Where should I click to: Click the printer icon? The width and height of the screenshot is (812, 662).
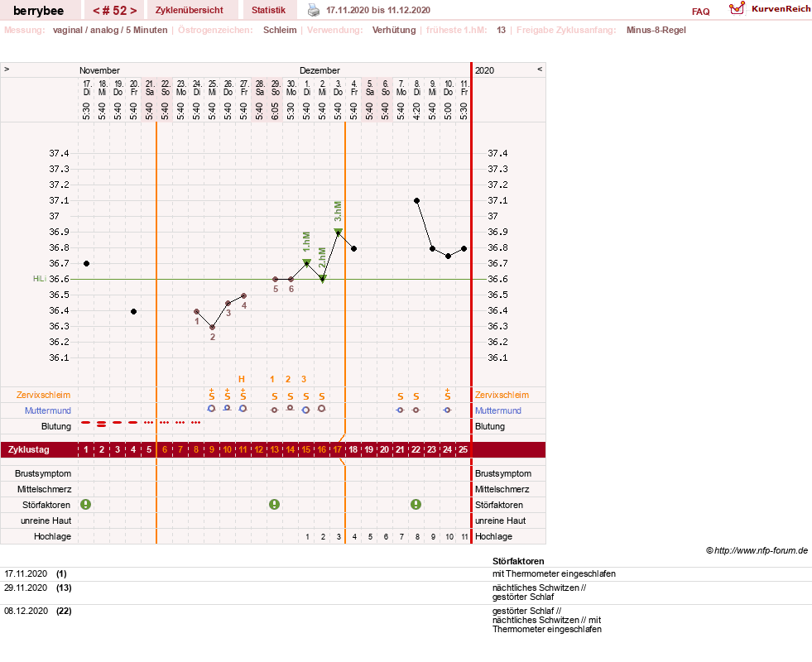314,10
